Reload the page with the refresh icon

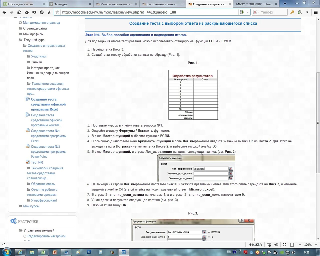tap(19, 12)
